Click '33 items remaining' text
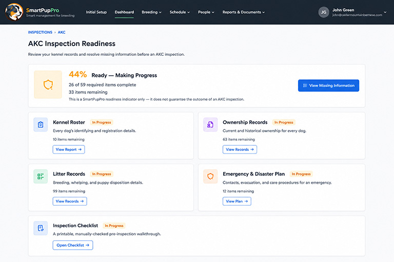 click(88, 92)
